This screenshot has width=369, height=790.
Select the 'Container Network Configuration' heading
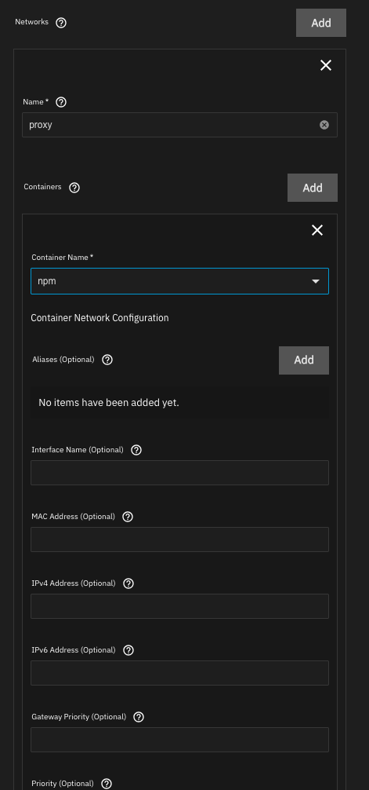pos(99,318)
